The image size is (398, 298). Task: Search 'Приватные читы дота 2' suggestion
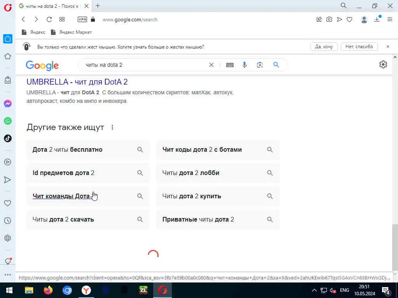coord(218,220)
